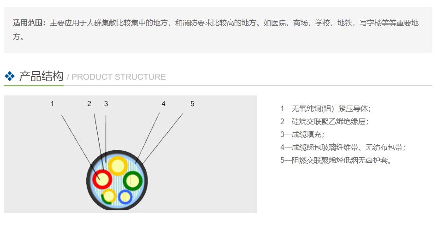Click callout number 1 above the diagram

click(x=52, y=104)
